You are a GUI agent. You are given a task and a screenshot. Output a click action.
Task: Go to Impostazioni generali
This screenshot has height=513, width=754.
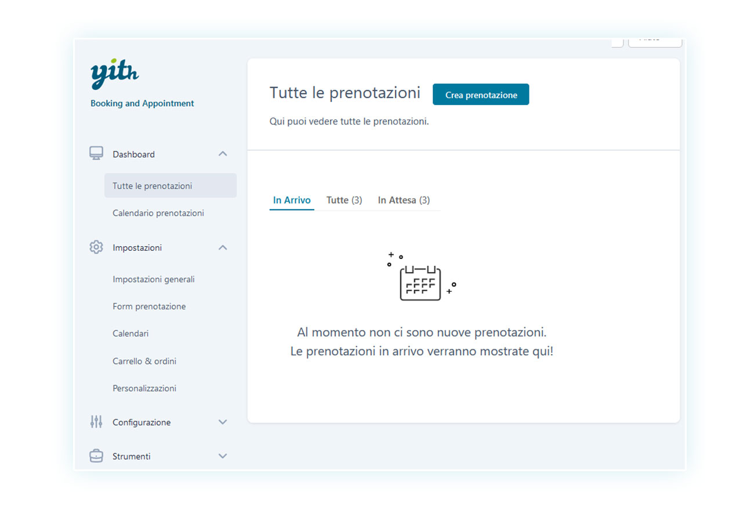point(154,279)
